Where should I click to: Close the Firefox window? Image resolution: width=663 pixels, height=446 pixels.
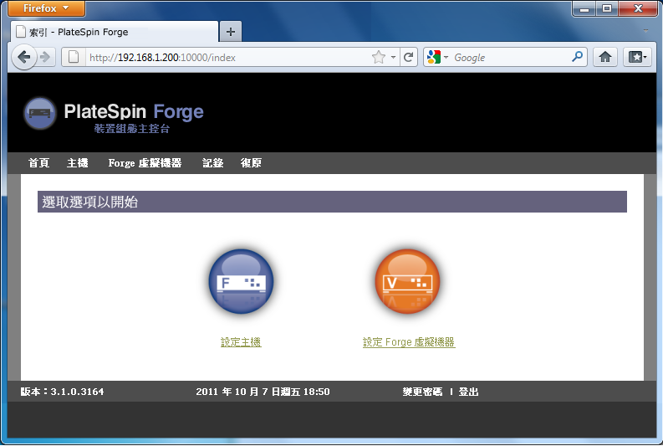(x=638, y=8)
